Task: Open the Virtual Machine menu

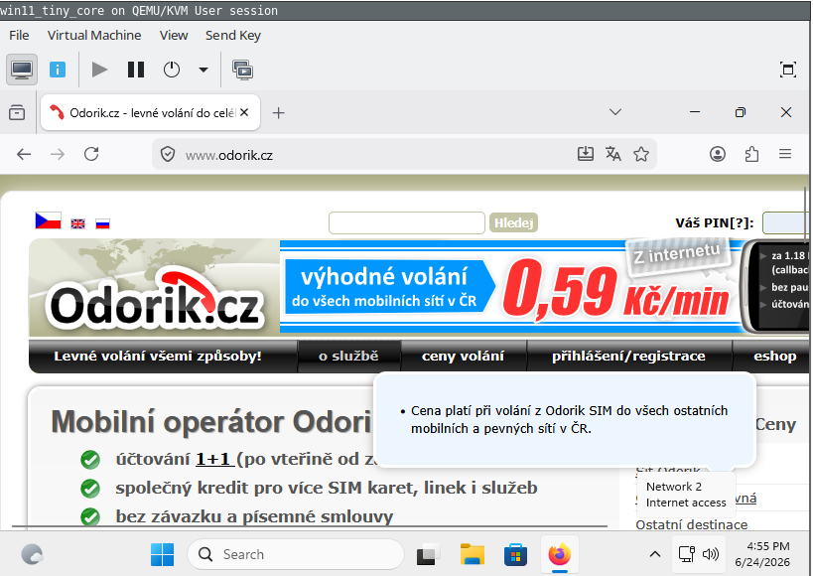Action: tap(94, 36)
